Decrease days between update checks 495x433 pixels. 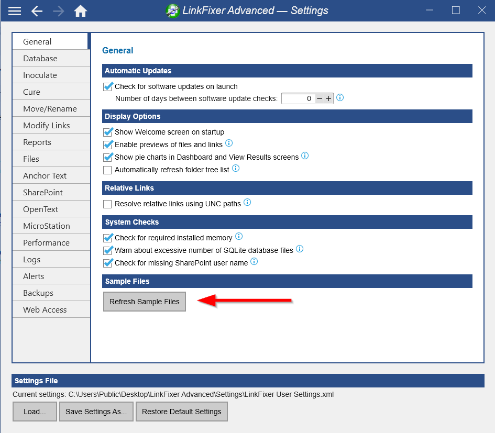(x=320, y=99)
